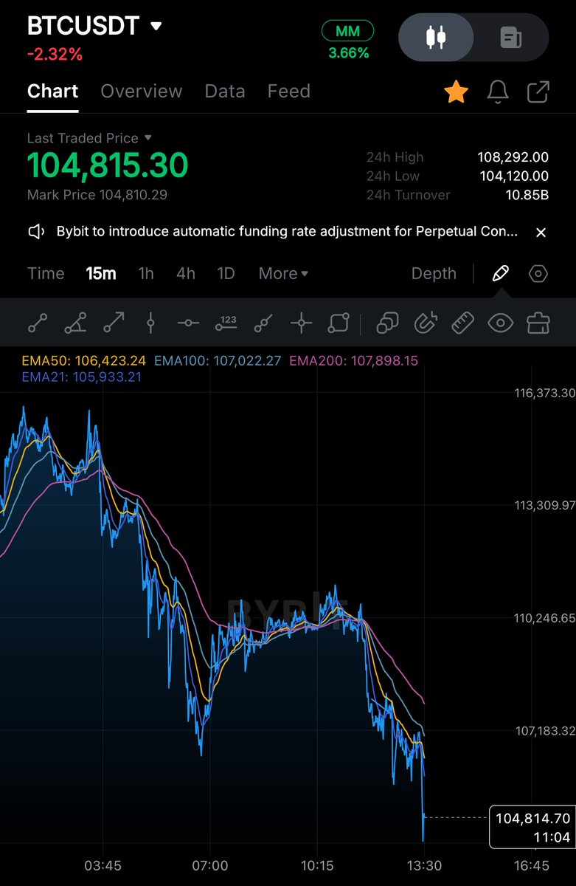This screenshot has width=576, height=886.
Task: Click the 110,246.65 price axis label
Action: pos(544,619)
